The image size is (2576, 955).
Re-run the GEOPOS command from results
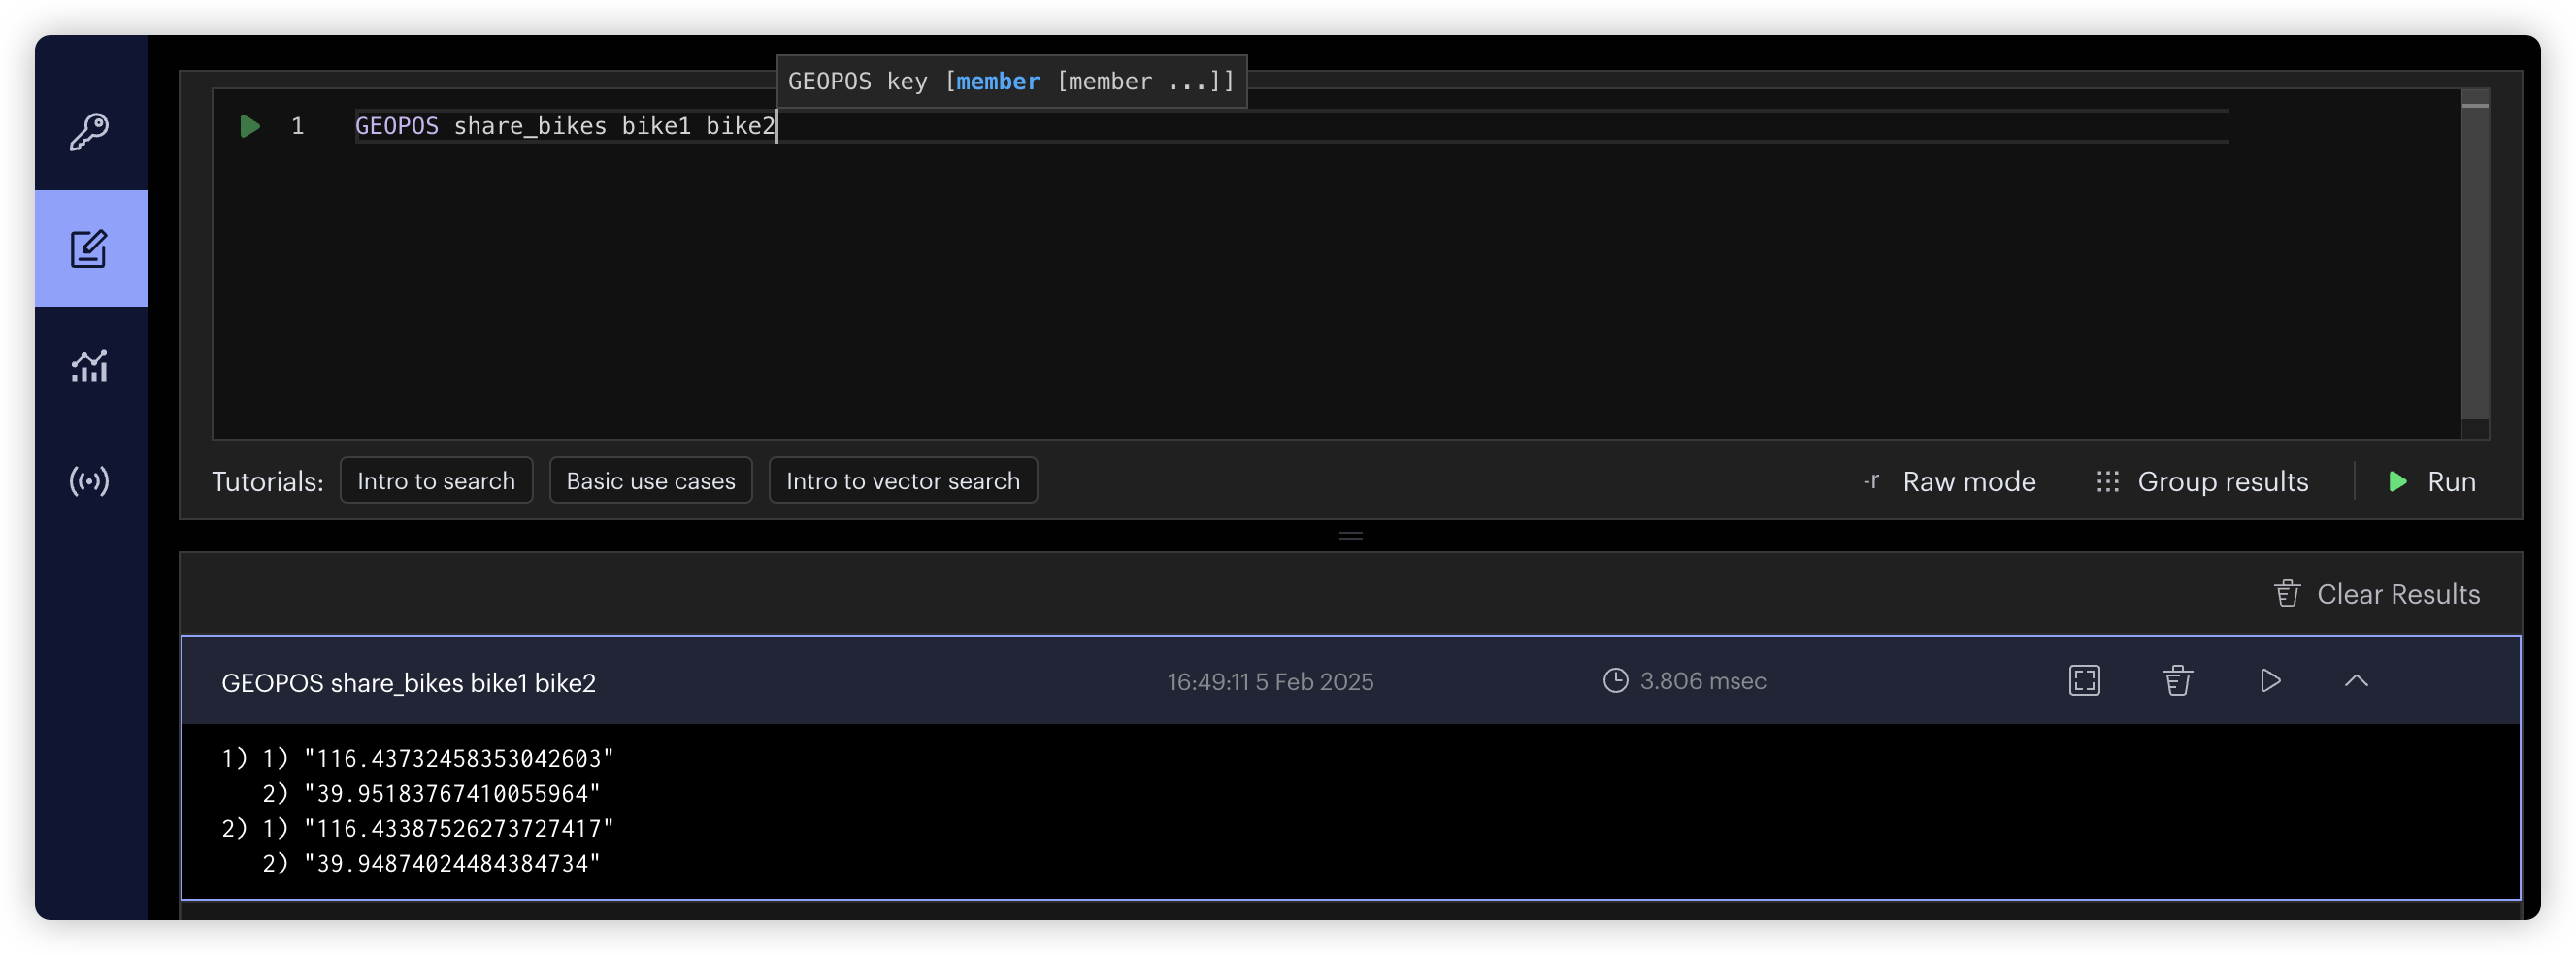(2270, 681)
